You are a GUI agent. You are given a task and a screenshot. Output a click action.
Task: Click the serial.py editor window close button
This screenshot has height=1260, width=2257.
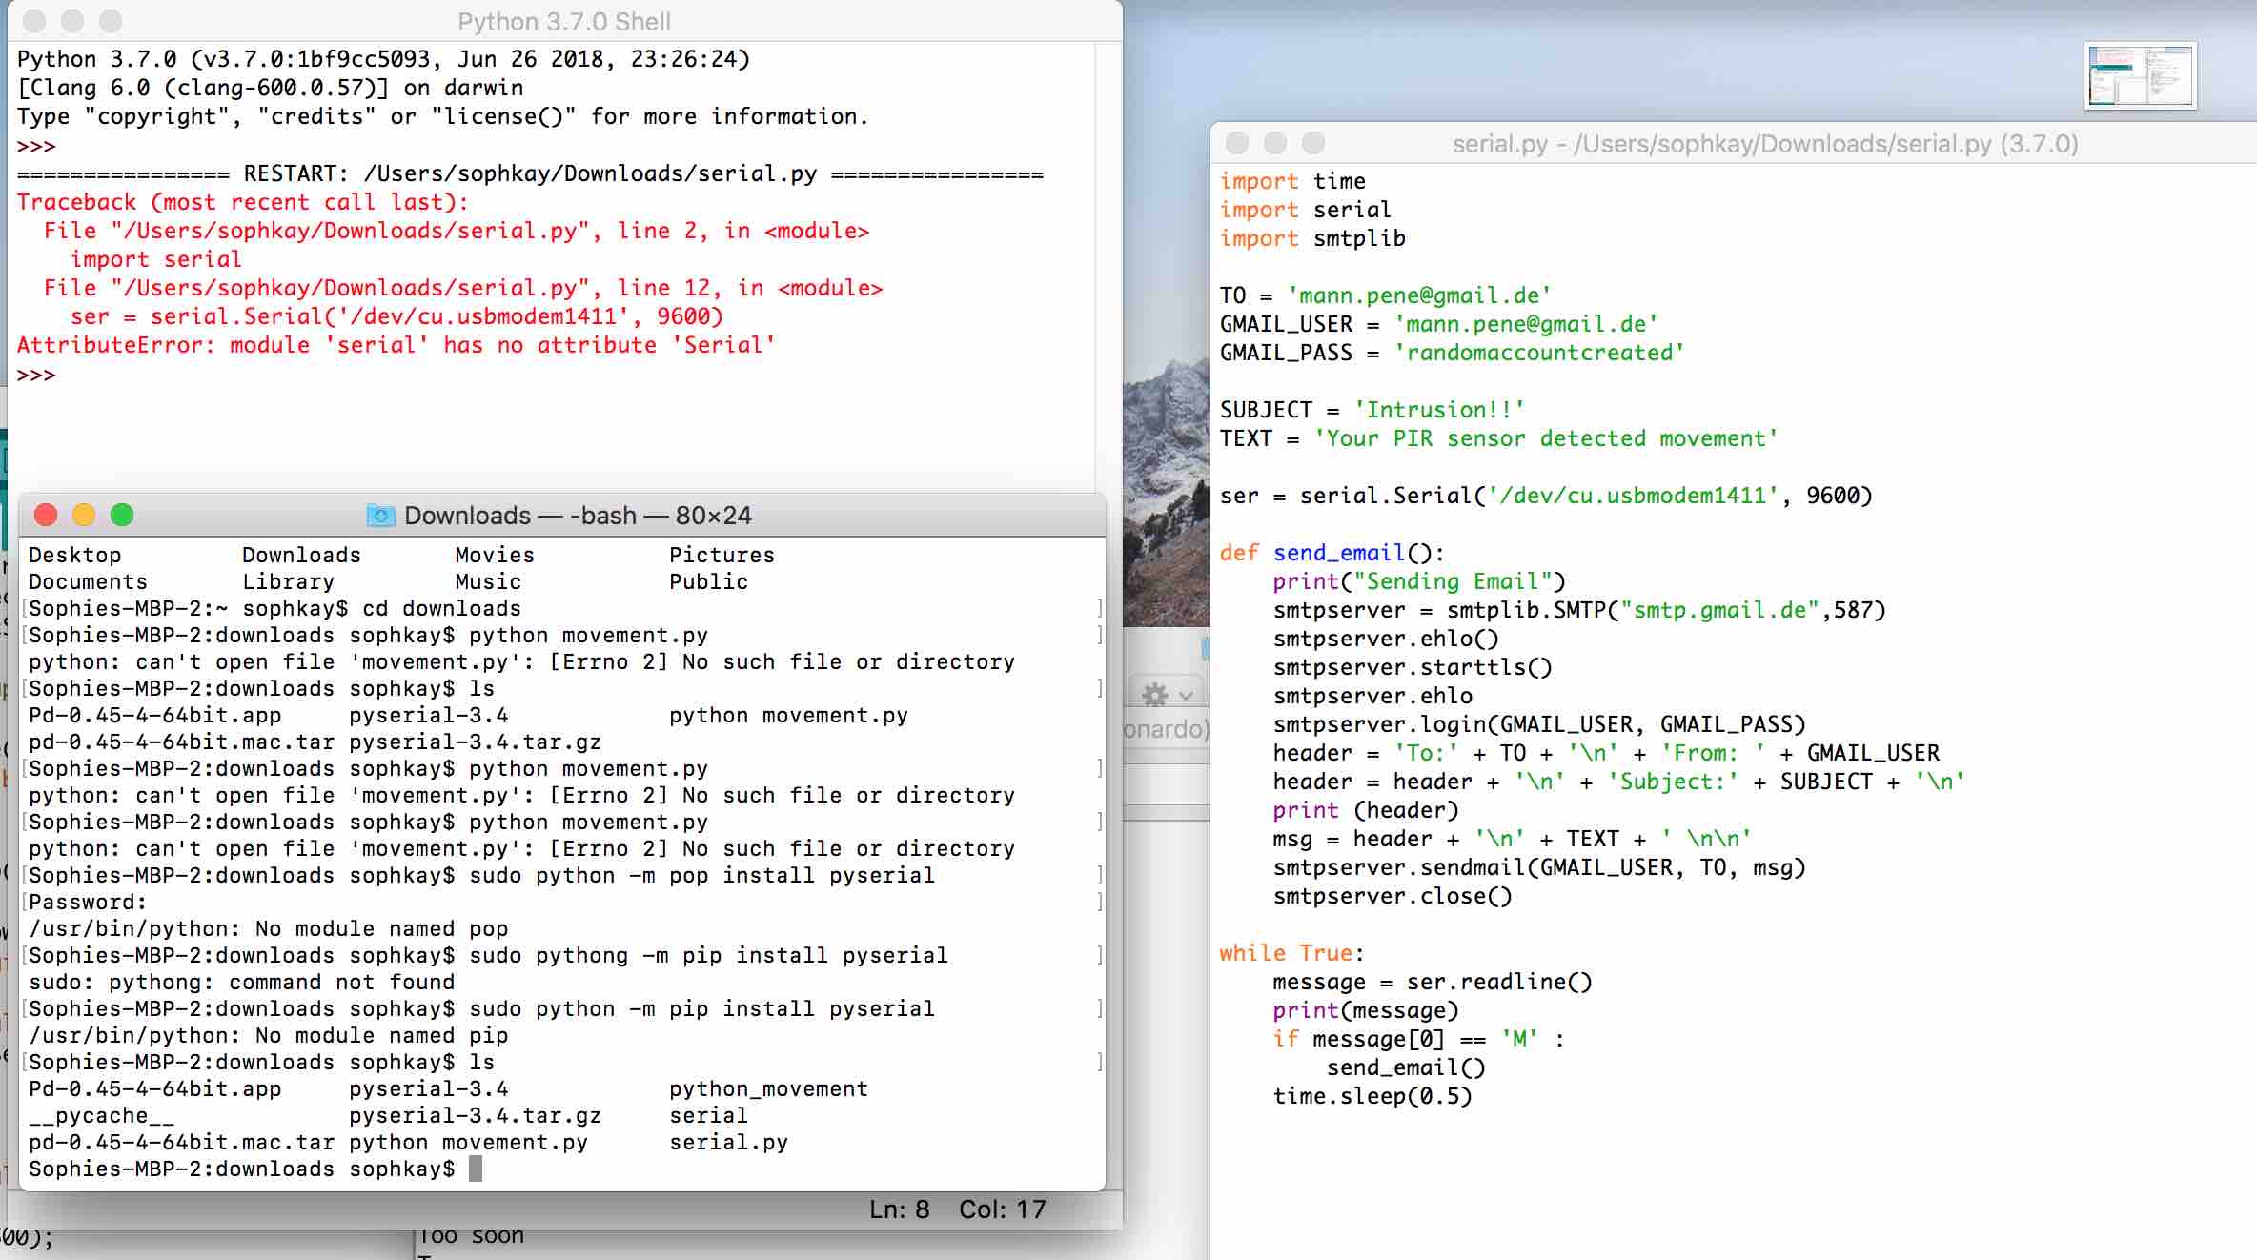1237,143
